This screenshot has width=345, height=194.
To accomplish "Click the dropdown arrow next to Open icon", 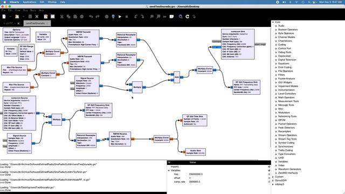I will click(x=23, y=17).
